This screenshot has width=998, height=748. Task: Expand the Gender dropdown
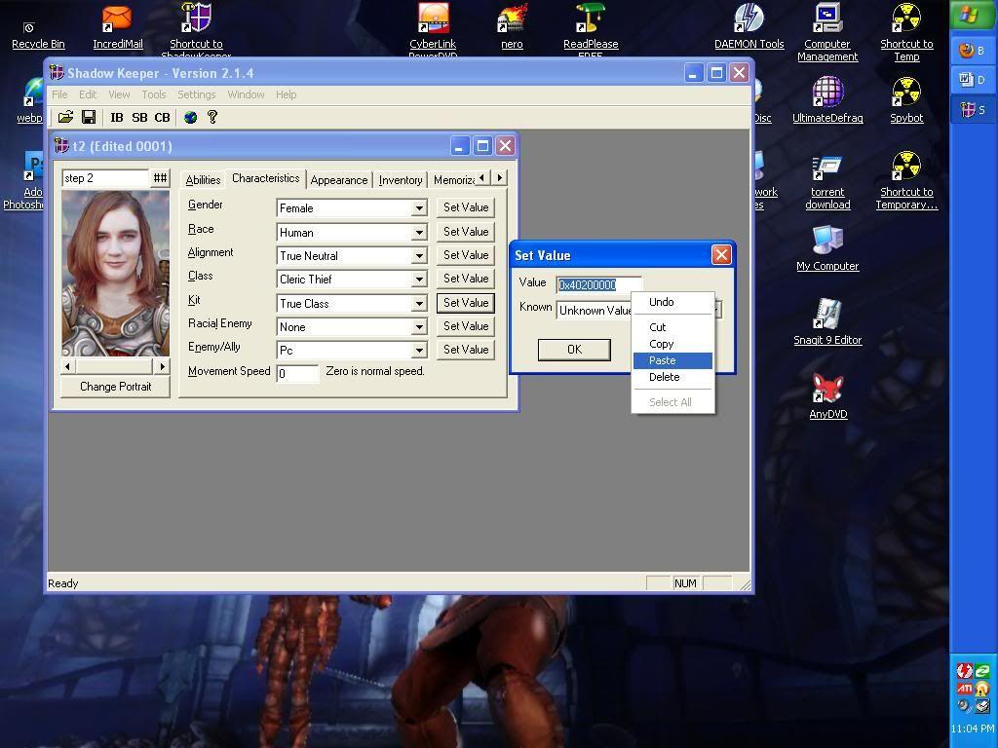pyautogui.click(x=418, y=208)
